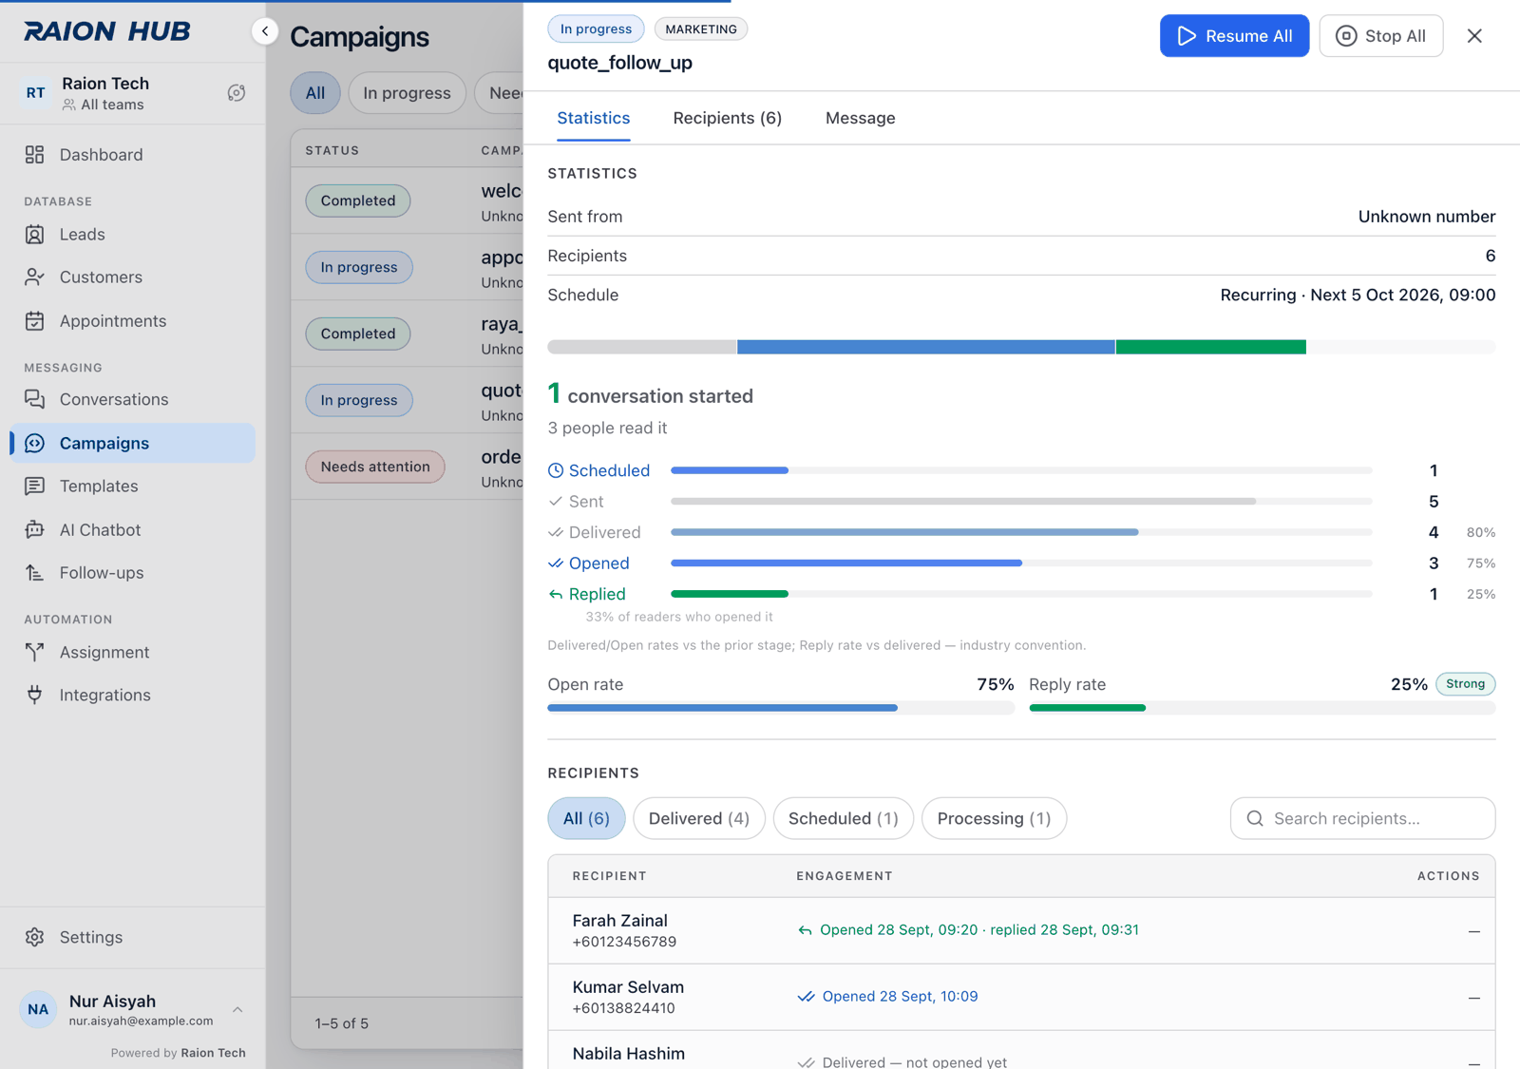1520x1069 pixels.
Task: Open Conversations in the sidebar
Action: point(133,399)
